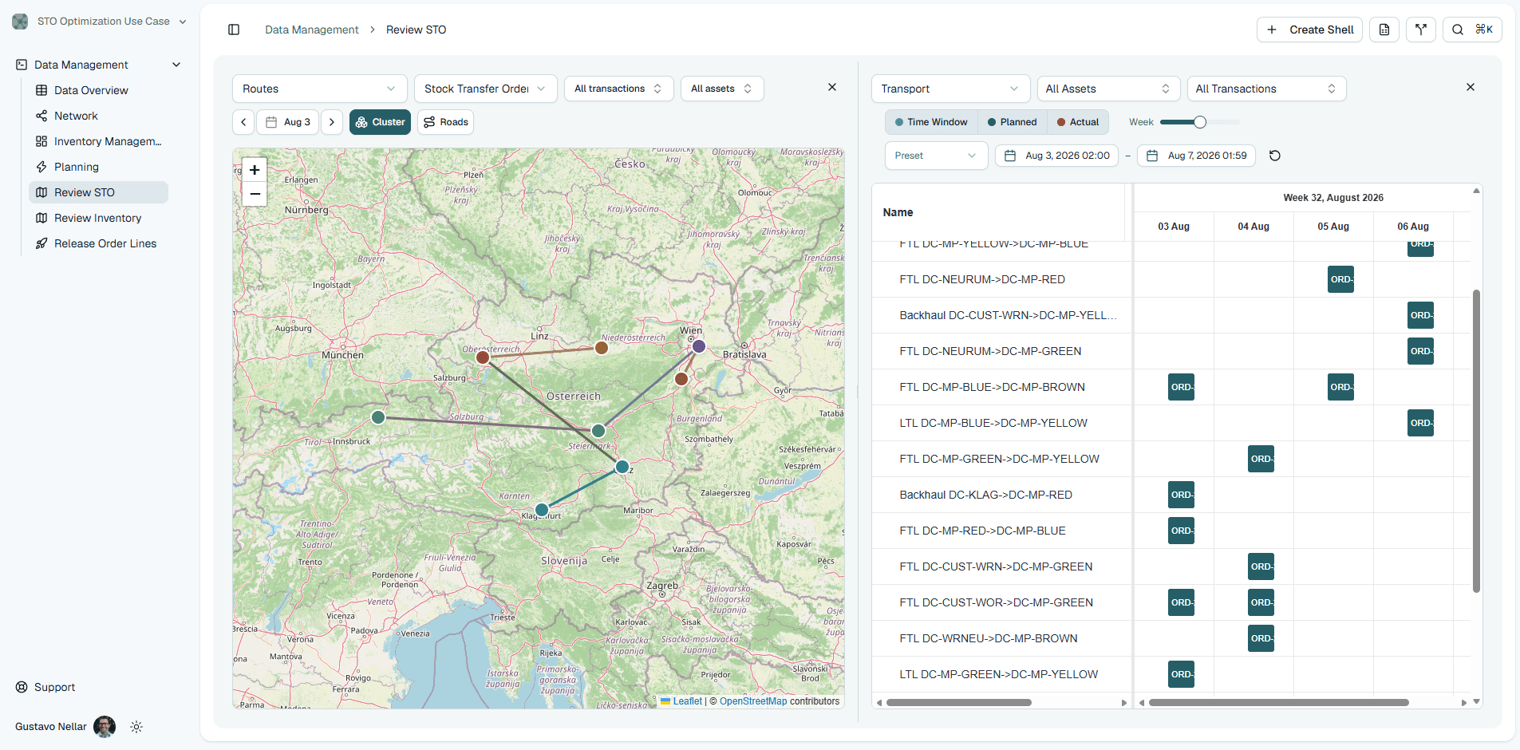Click the branch icon in top bar
The height and width of the screenshot is (750, 1520).
pos(1421,30)
